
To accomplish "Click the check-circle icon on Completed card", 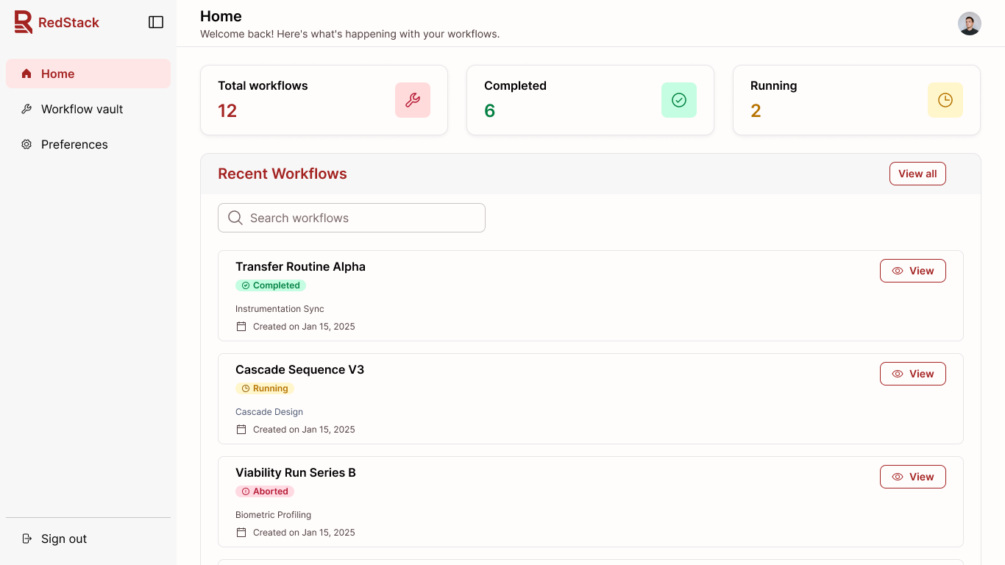I will point(679,100).
